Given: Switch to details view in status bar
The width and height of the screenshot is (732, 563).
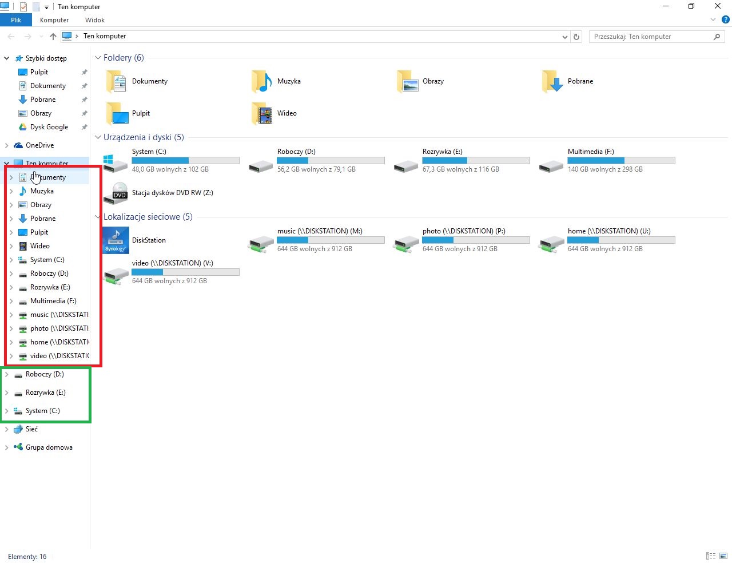Looking at the screenshot, I should pos(711,556).
